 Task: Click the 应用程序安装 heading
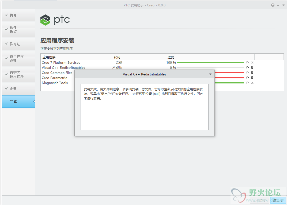coord(57,41)
